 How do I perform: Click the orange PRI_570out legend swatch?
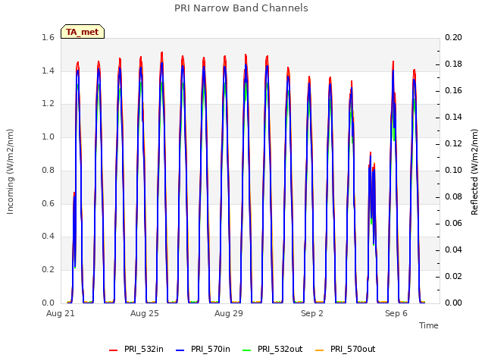pos(320,350)
